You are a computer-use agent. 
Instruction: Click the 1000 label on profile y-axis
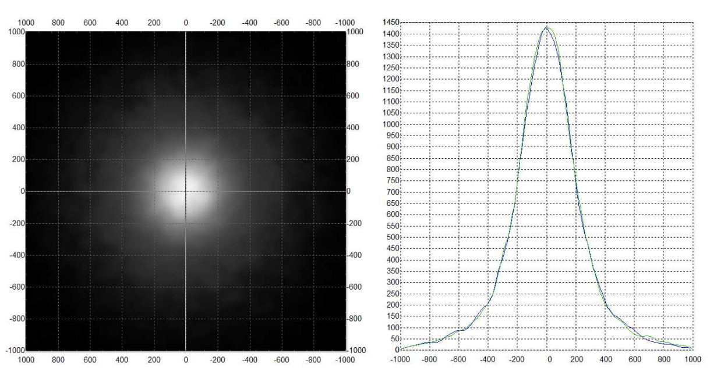pyautogui.click(x=388, y=124)
